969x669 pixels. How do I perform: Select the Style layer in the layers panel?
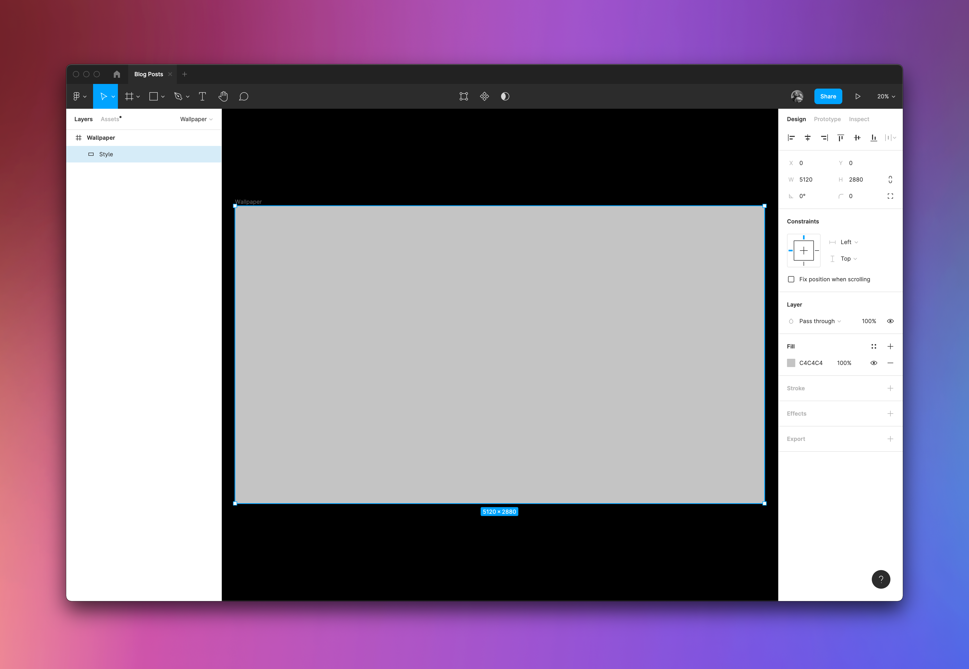(106, 154)
